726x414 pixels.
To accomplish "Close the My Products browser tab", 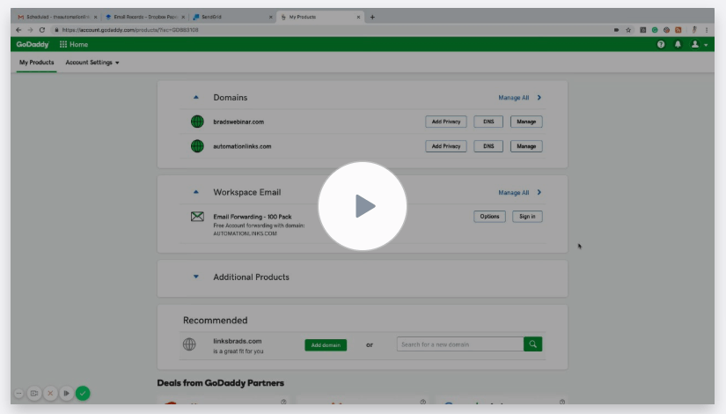I will (x=358, y=17).
